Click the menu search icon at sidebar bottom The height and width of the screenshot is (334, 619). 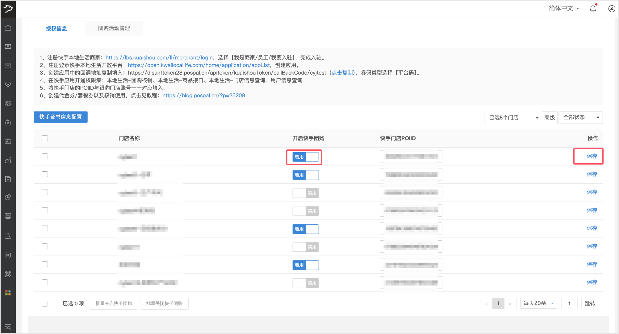[x=8, y=327]
